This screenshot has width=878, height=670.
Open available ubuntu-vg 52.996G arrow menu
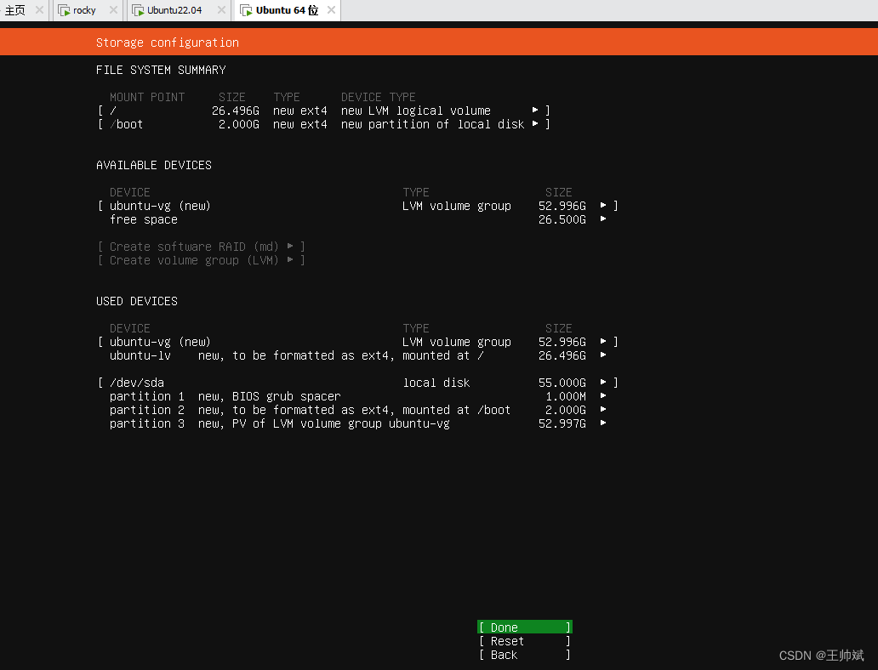coord(603,206)
